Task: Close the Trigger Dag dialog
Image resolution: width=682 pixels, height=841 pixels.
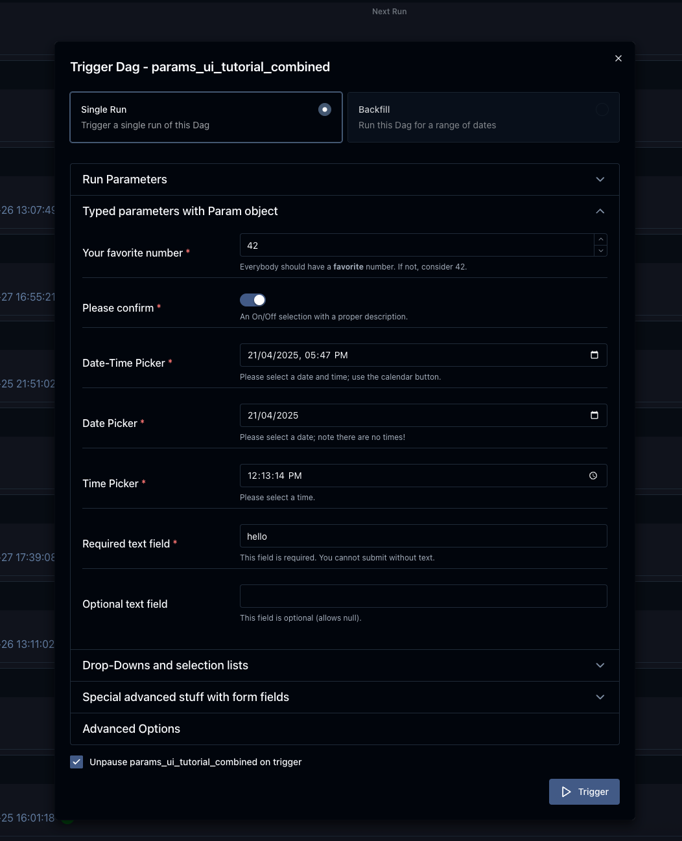Action: (618, 58)
